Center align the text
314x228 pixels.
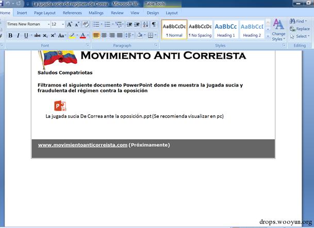tap(104, 36)
